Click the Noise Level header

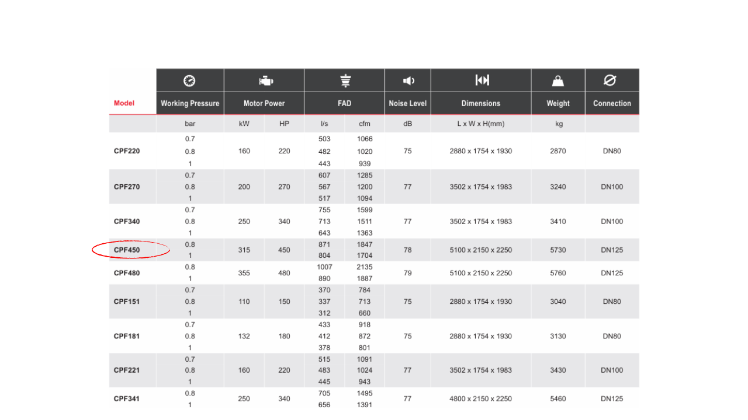(408, 103)
